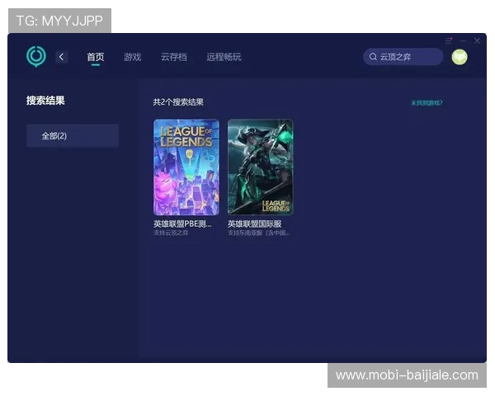
Task: Open the 游戏 tab
Action: tap(132, 57)
